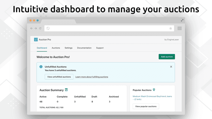Open the Dashboard tab
The image size is (212, 119).
click(x=42, y=48)
